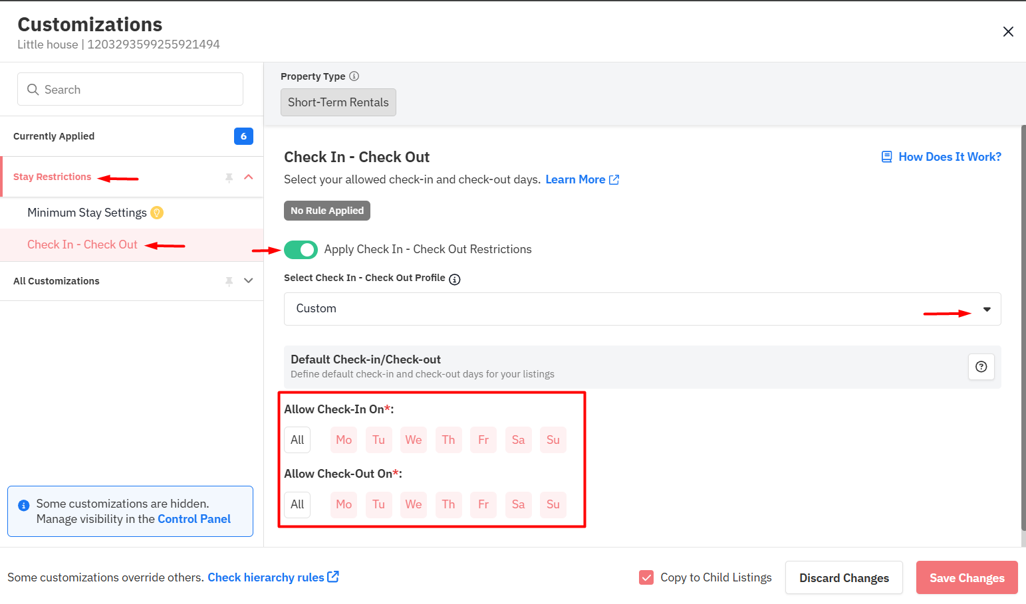Toggle Monday for Allow Check-In
Image resolution: width=1026 pixels, height=604 pixels.
(x=344, y=440)
